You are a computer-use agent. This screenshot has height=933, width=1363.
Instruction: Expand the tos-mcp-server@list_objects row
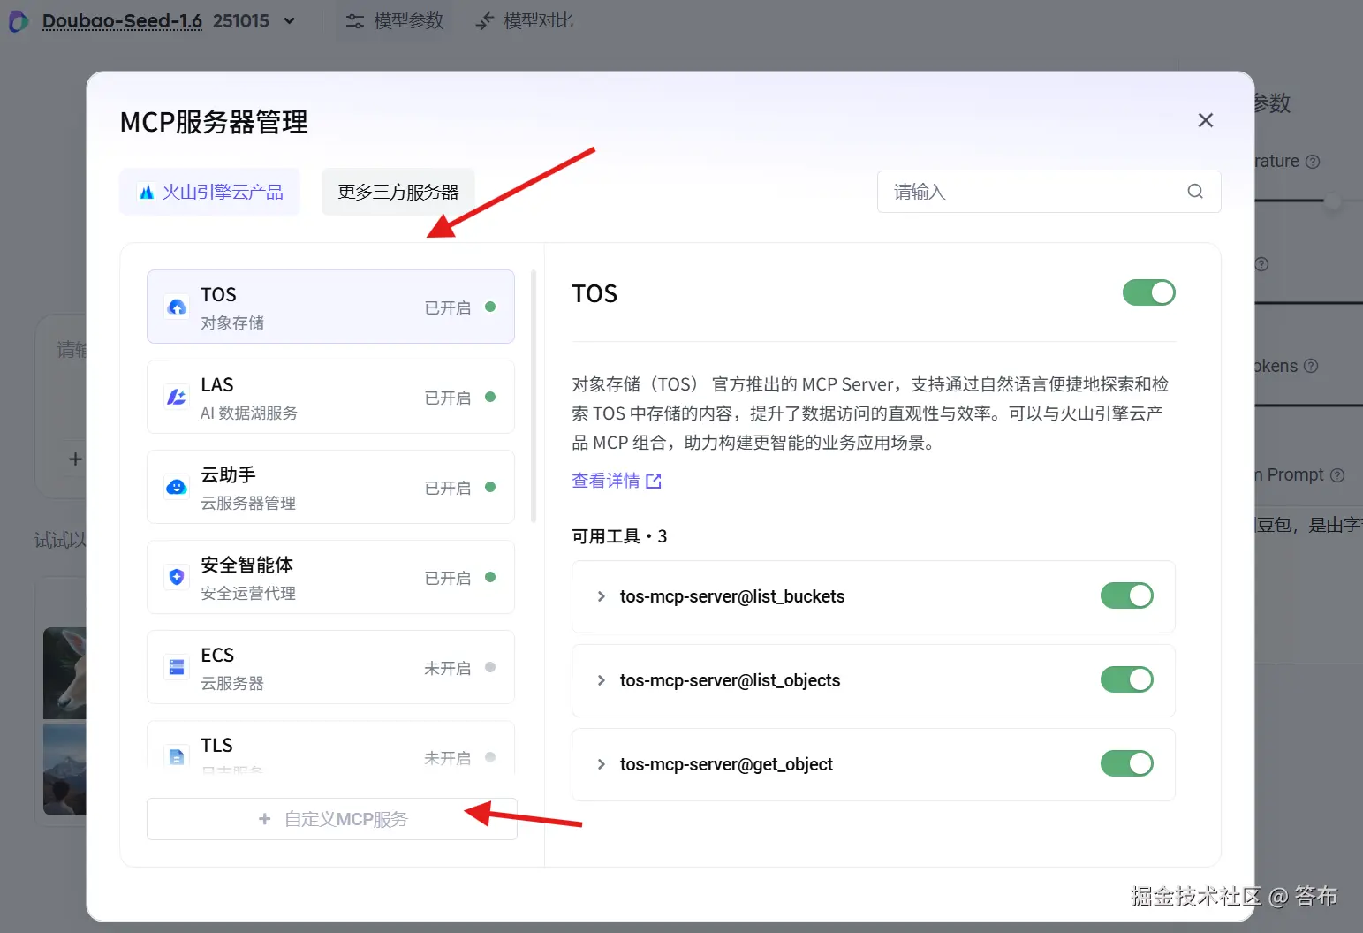coord(601,680)
